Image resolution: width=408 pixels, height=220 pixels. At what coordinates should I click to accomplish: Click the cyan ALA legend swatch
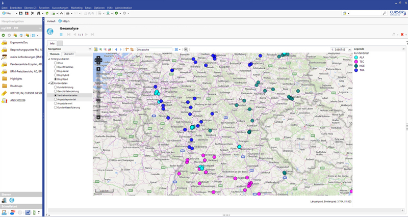(356, 58)
